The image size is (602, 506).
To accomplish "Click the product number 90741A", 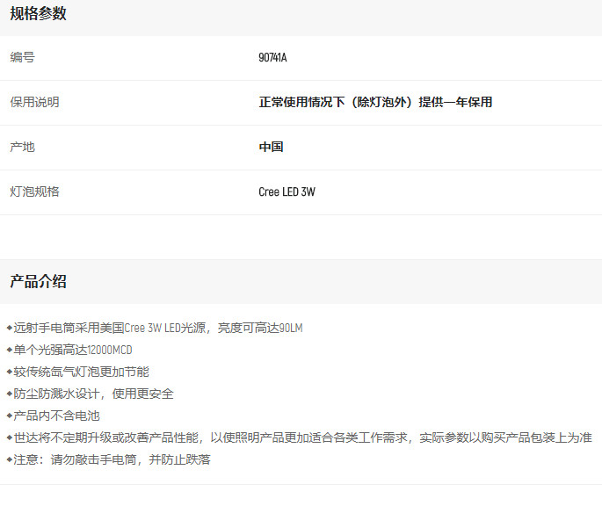I will coord(272,58).
